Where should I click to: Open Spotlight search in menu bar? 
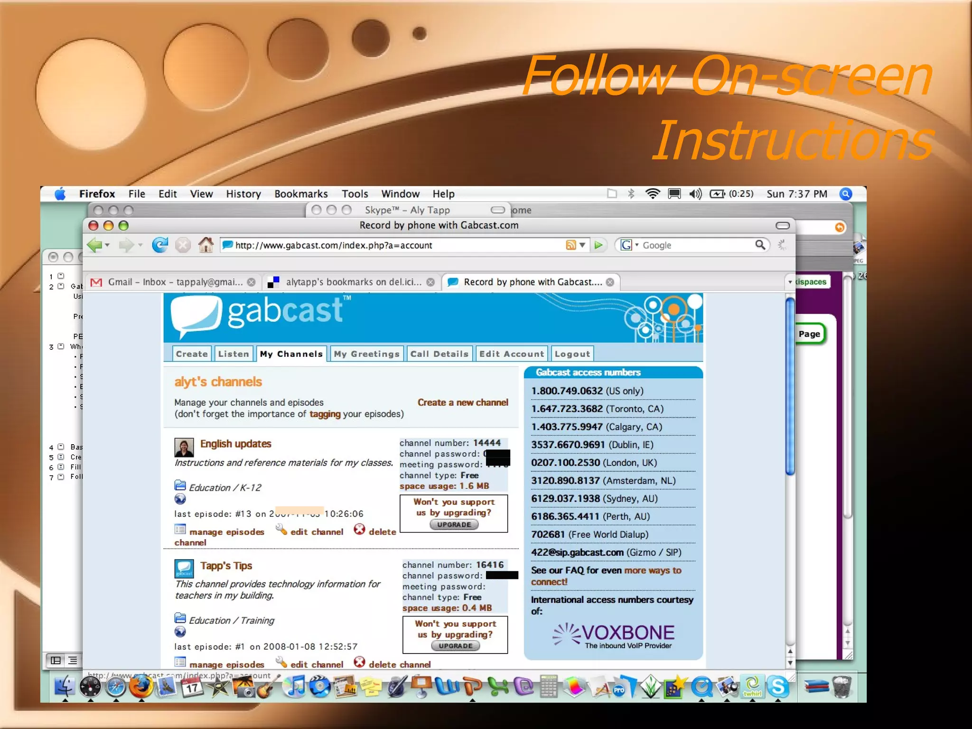(x=846, y=194)
